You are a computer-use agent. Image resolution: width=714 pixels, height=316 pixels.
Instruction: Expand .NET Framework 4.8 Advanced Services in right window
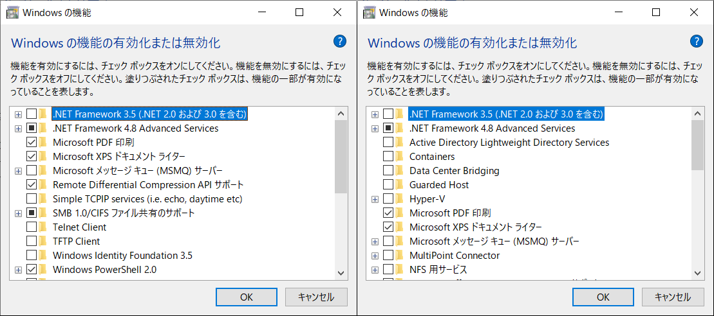point(375,128)
